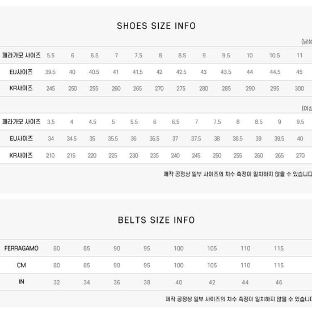This screenshot has width=312, height=312.
Task: Select women's KR size 255 cell
Action: 238,155
